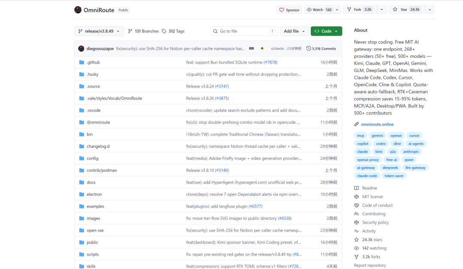This screenshot has height=269, width=463.
Task: Select the mcp topic tag
Action: click(x=361, y=135)
